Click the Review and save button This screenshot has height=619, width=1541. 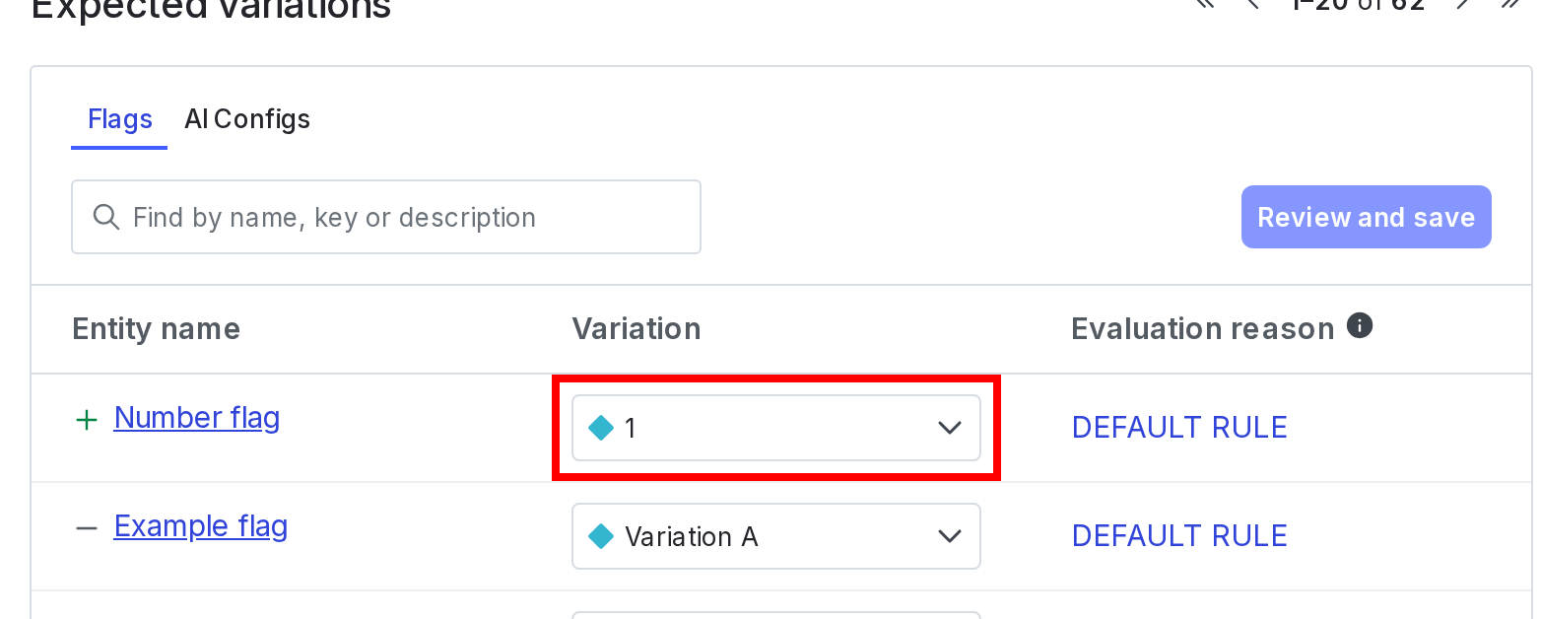(1365, 217)
